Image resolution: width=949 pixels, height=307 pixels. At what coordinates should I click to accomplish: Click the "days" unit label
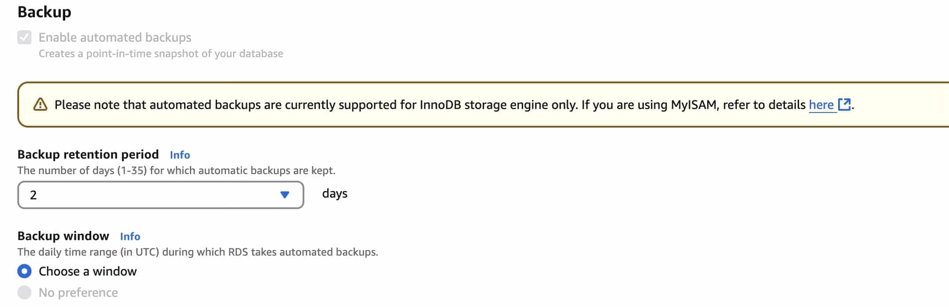(335, 194)
